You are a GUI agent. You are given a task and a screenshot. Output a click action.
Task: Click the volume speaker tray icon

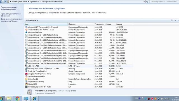[168, 98]
